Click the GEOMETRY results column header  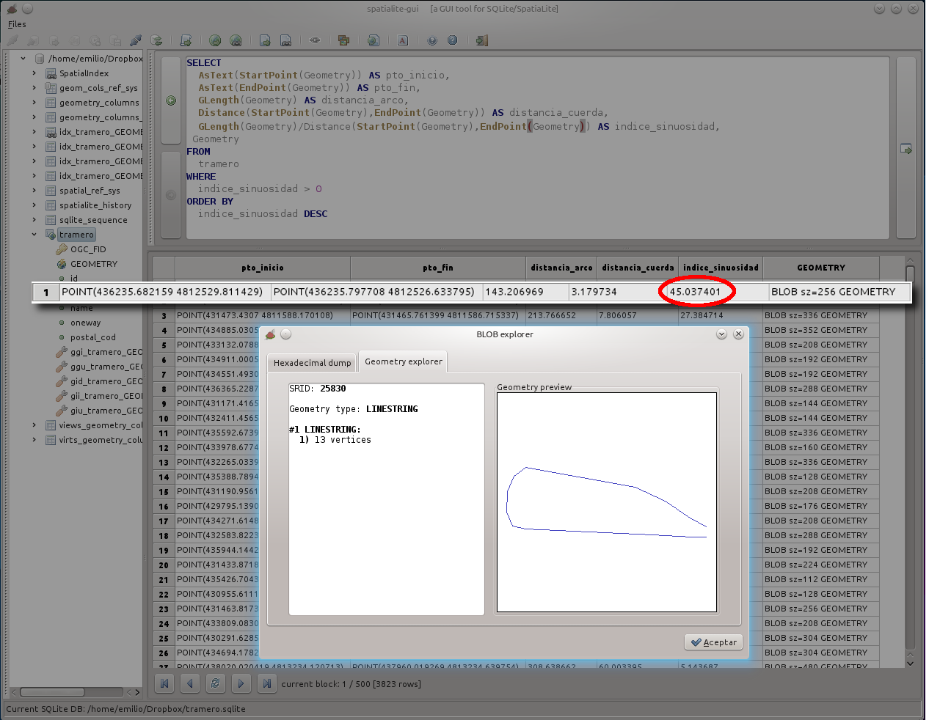(x=821, y=268)
